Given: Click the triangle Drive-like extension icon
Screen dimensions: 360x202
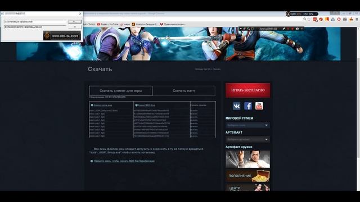Looking at the screenshot, I should [x=333, y=20].
